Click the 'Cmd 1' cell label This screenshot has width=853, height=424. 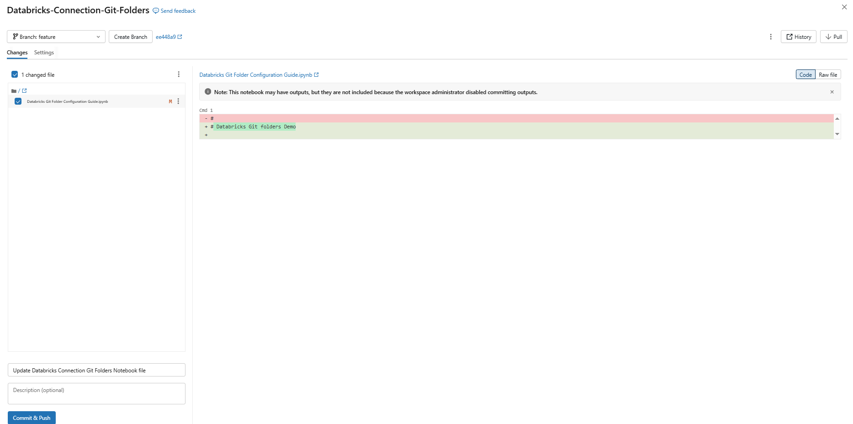pos(206,111)
